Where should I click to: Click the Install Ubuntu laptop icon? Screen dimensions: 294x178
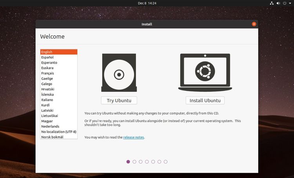(205, 73)
